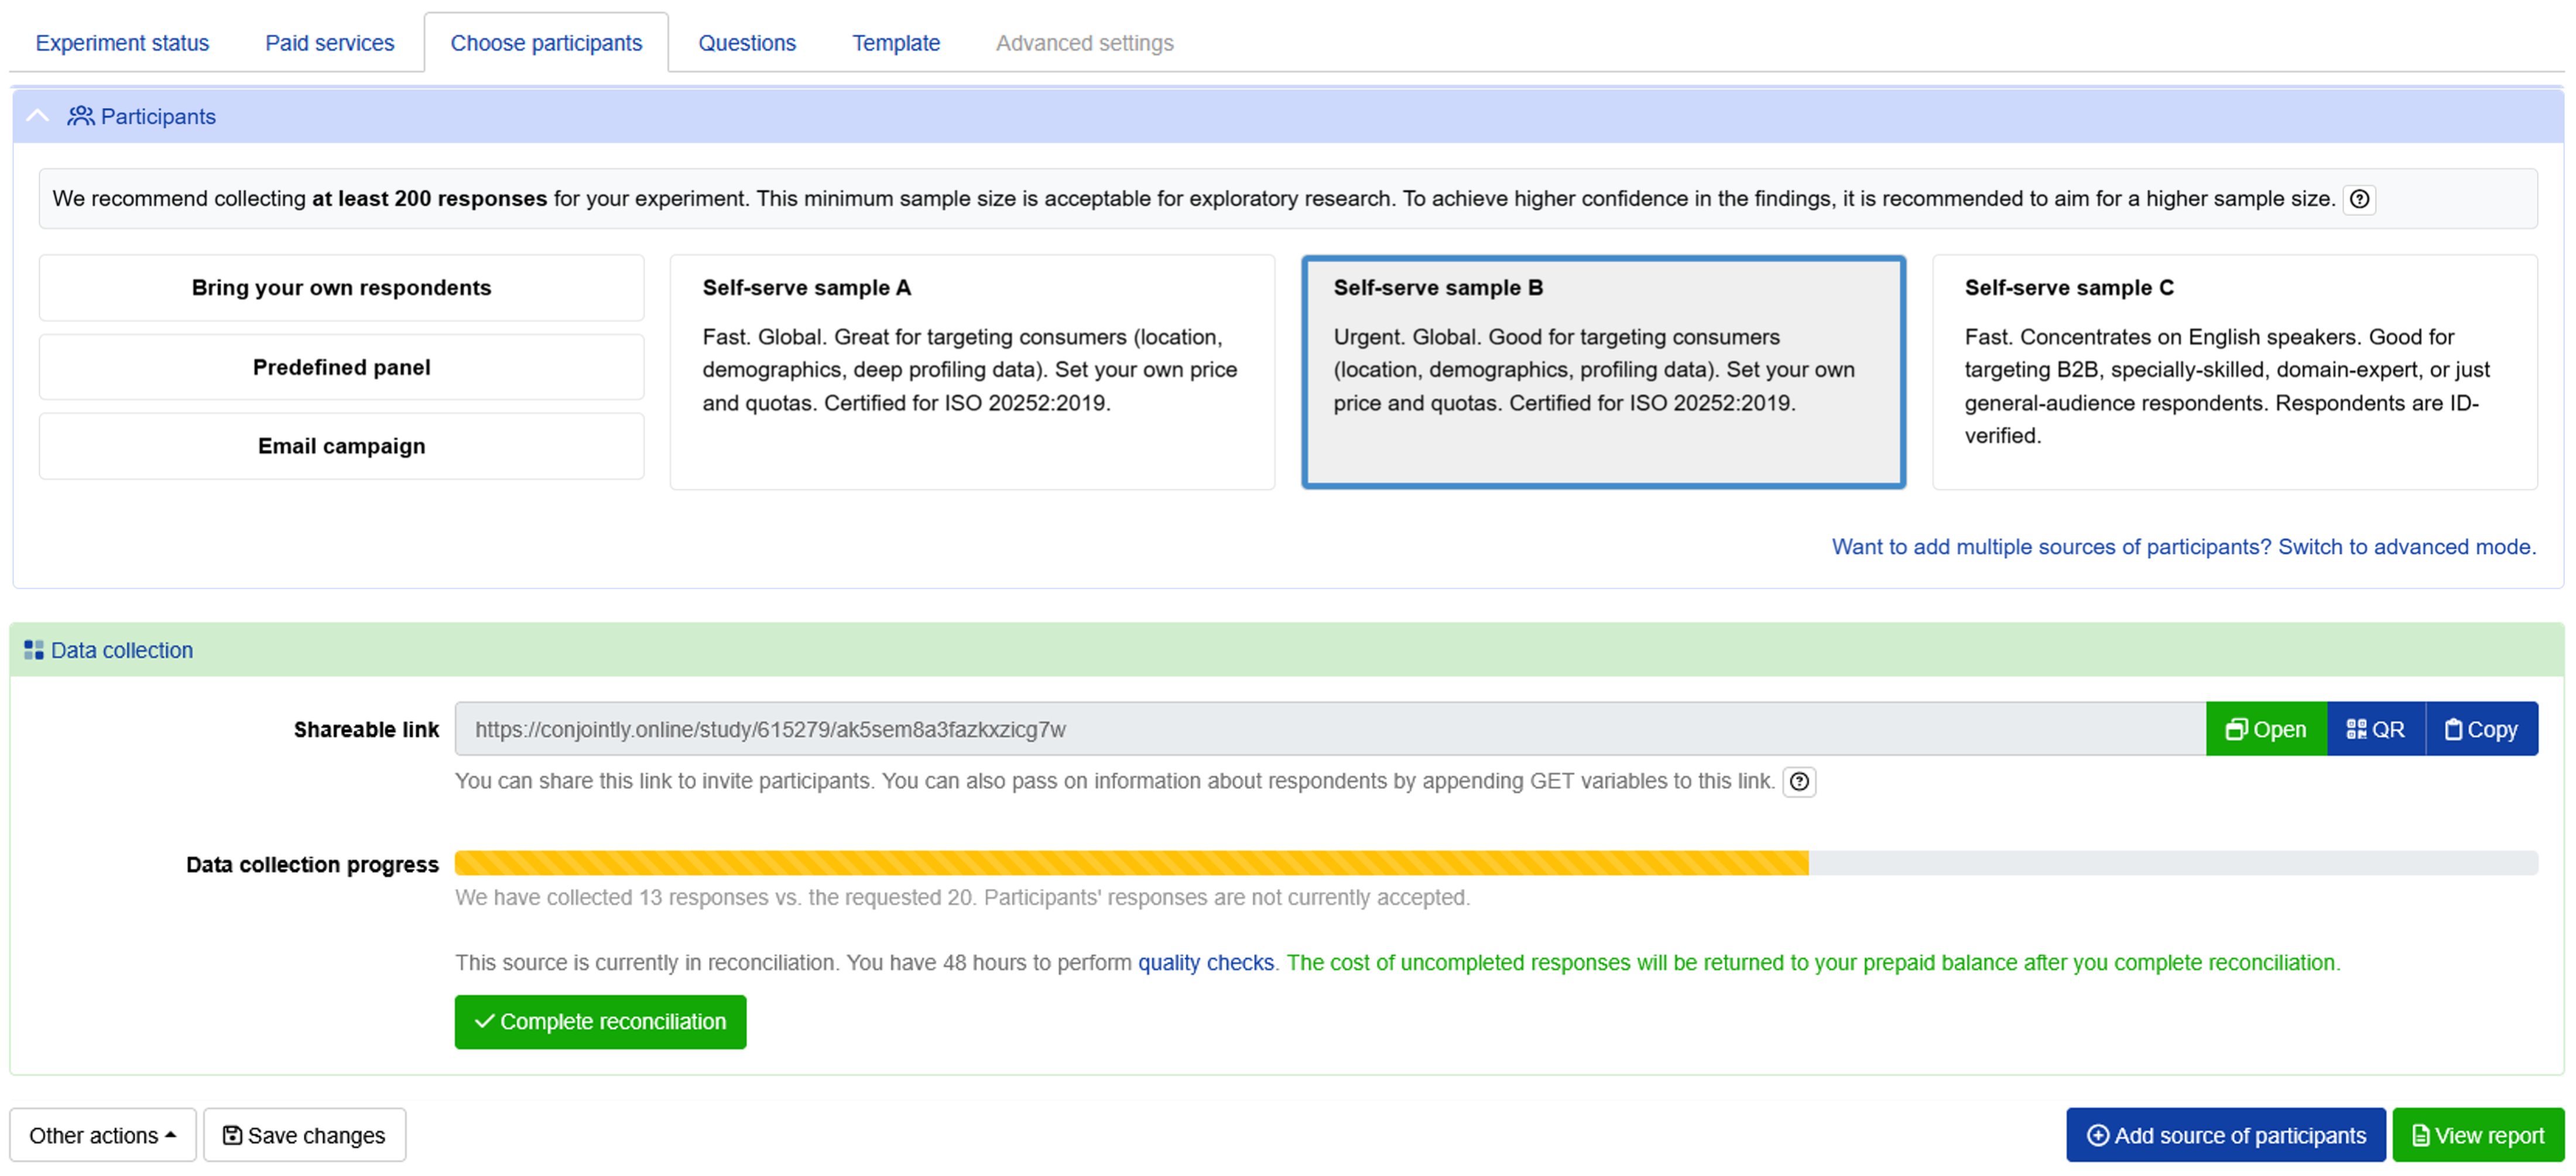
Task: Click 'at least 200 responses' bold text
Action: pos(429,199)
